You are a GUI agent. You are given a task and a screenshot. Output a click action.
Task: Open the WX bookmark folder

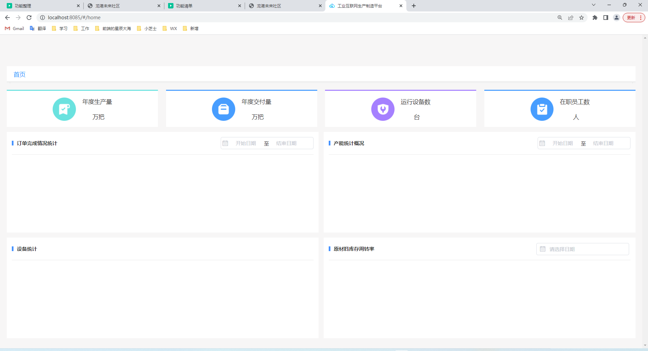point(169,29)
